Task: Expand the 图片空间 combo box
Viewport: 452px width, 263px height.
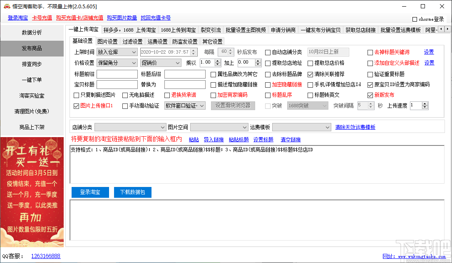Action: point(219,127)
